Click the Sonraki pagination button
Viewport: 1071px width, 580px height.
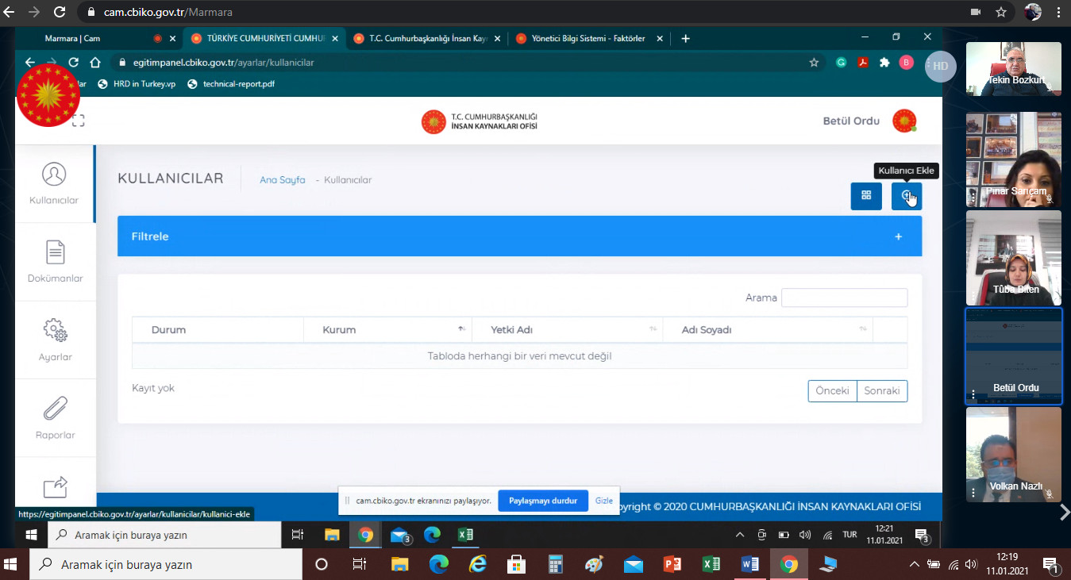(x=881, y=391)
